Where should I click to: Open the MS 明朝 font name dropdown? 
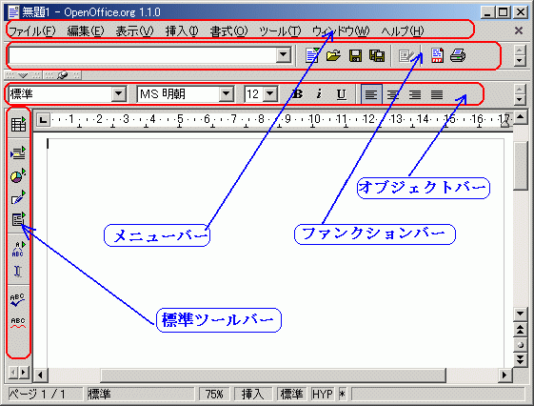pyautogui.click(x=226, y=93)
